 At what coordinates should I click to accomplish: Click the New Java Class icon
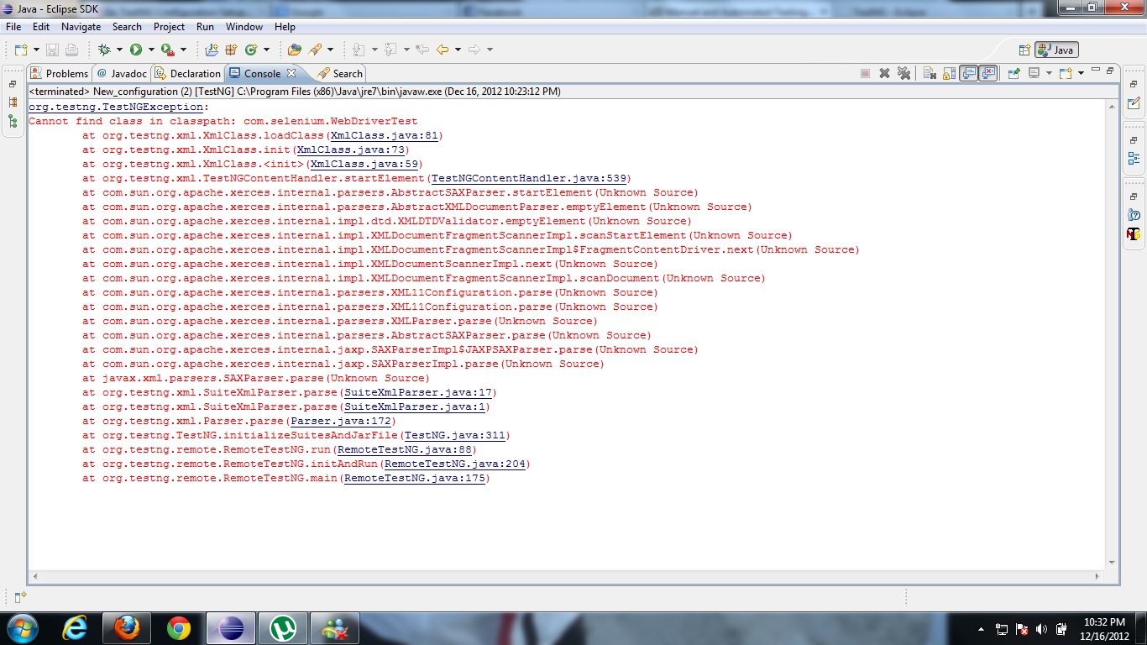[251, 50]
